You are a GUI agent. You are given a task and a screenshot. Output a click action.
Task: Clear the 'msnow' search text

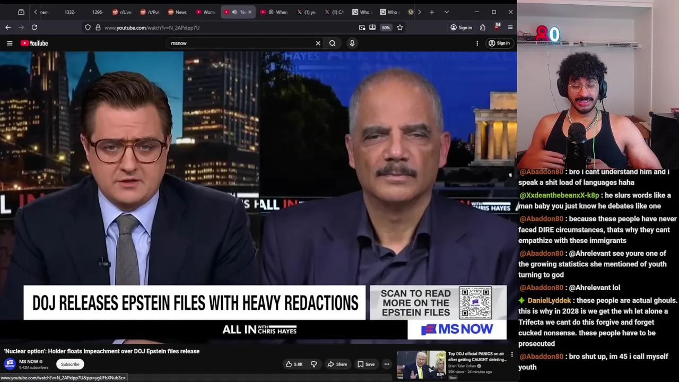(x=318, y=43)
